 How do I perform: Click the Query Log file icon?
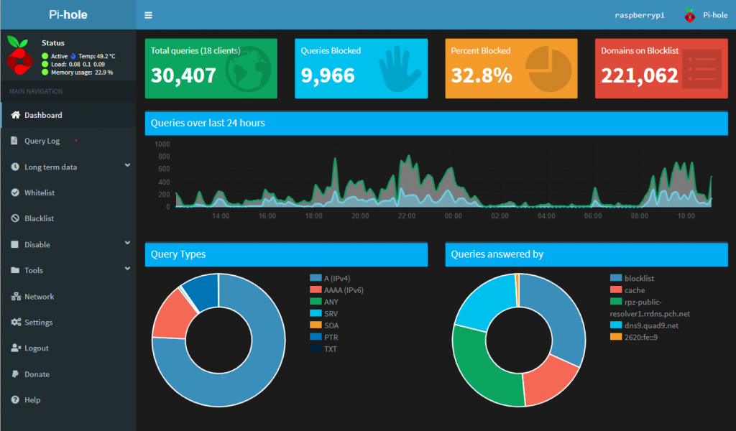coord(14,141)
